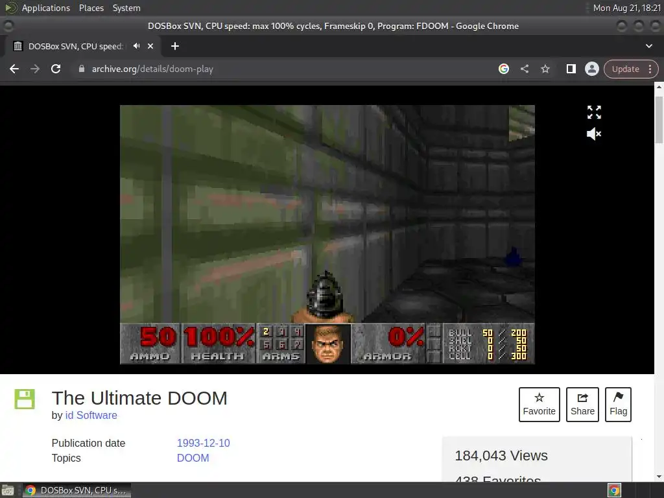Select the DOSBox SVN tab
Screen dimensions: 664x498
coord(75,46)
